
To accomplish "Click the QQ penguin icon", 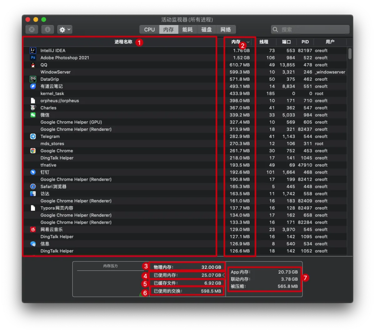I will tap(33, 65).
